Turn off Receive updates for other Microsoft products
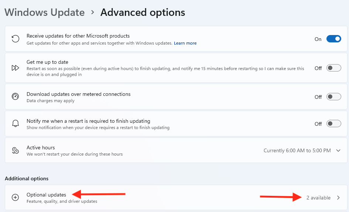 coord(333,39)
